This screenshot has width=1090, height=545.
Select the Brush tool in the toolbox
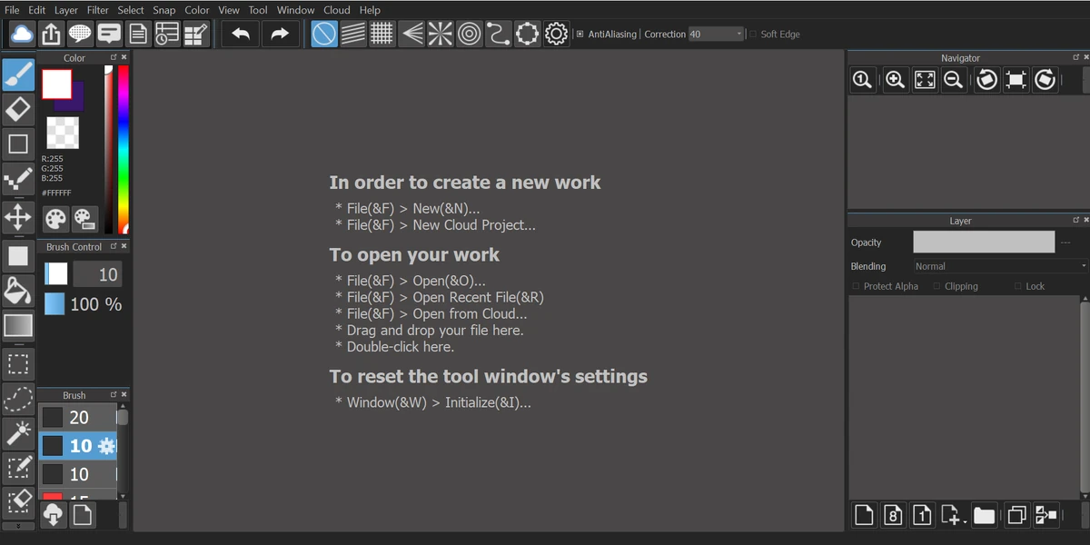[x=18, y=75]
